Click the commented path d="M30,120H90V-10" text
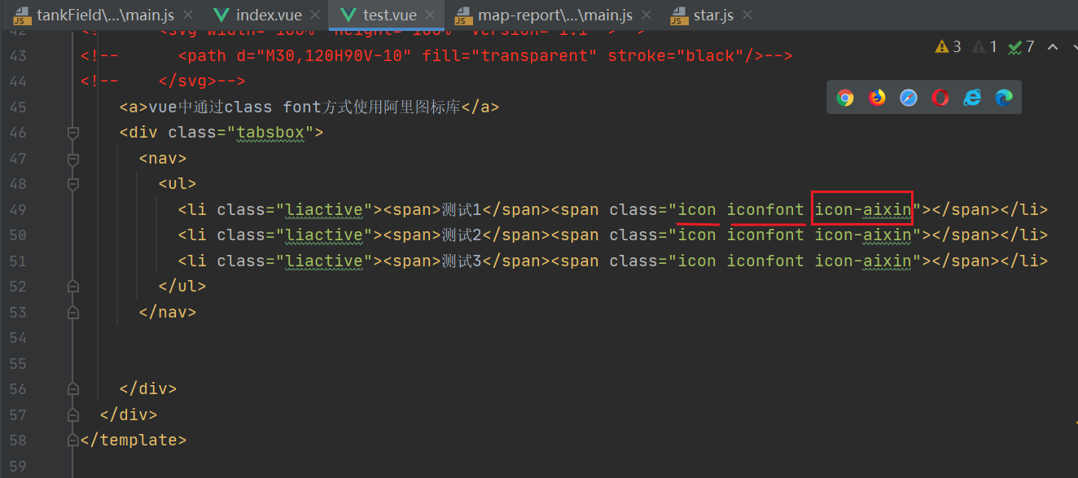This screenshot has height=478, width=1078. [300, 56]
